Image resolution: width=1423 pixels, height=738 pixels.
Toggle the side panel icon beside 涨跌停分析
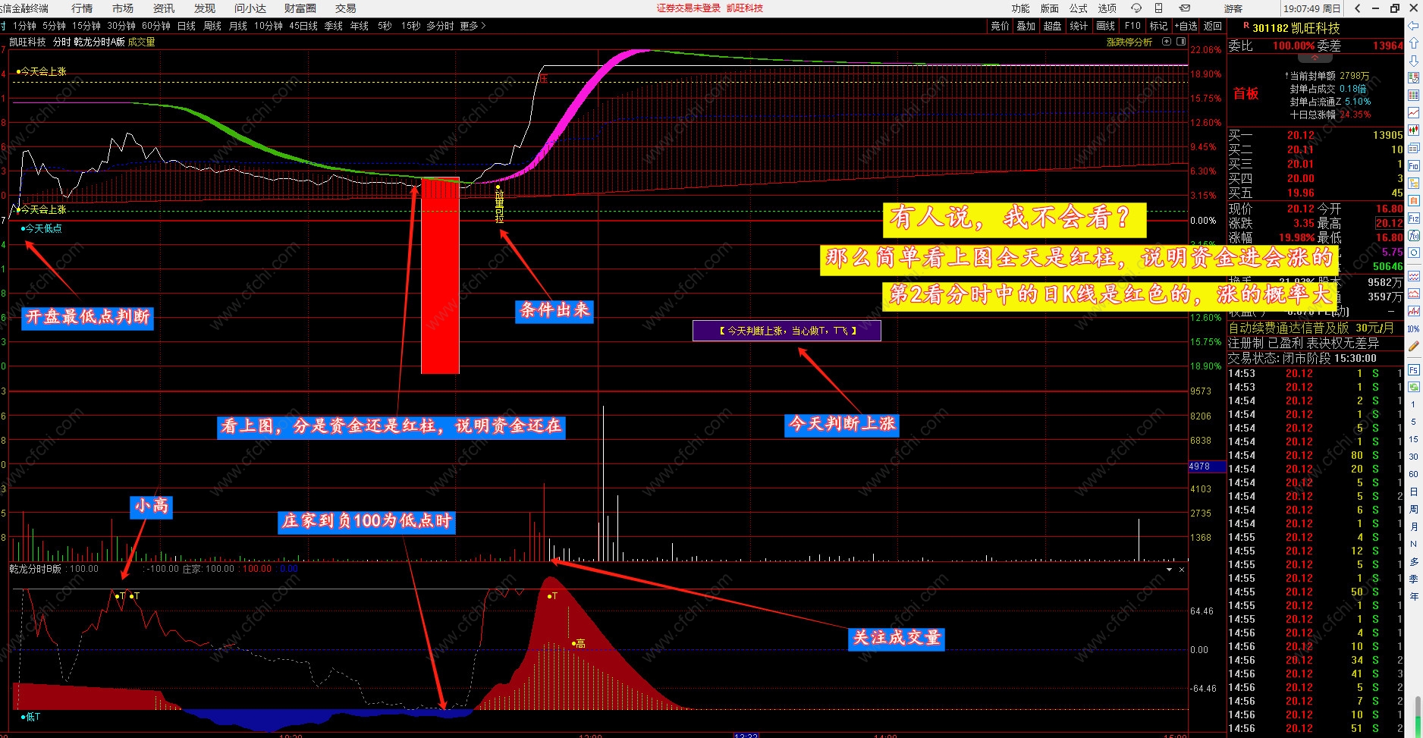(x=1181, y=42)
